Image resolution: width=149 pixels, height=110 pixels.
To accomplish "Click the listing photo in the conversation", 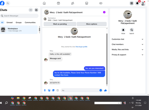I will [x=74, y=31].
